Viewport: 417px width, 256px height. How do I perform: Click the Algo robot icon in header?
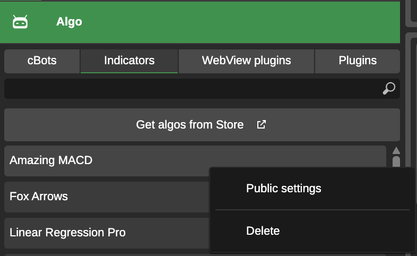click(x=20, y=22)
